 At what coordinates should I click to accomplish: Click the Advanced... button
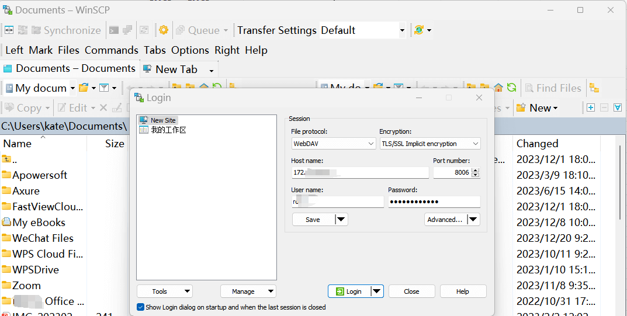445,219
